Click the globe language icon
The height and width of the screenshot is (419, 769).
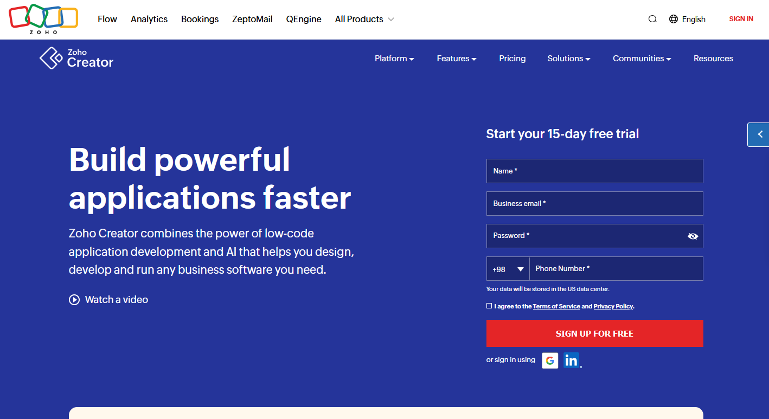point(672,18)
